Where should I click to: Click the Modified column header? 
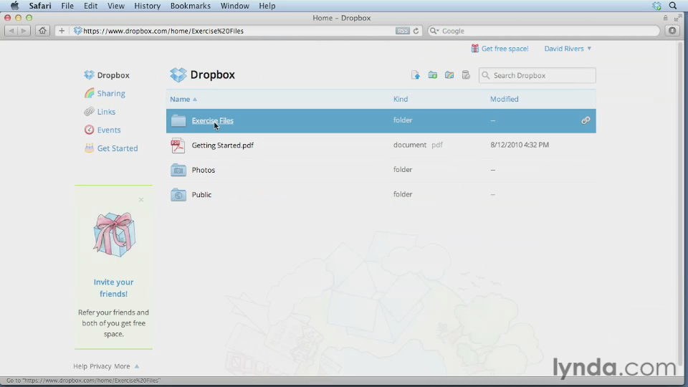504,99
